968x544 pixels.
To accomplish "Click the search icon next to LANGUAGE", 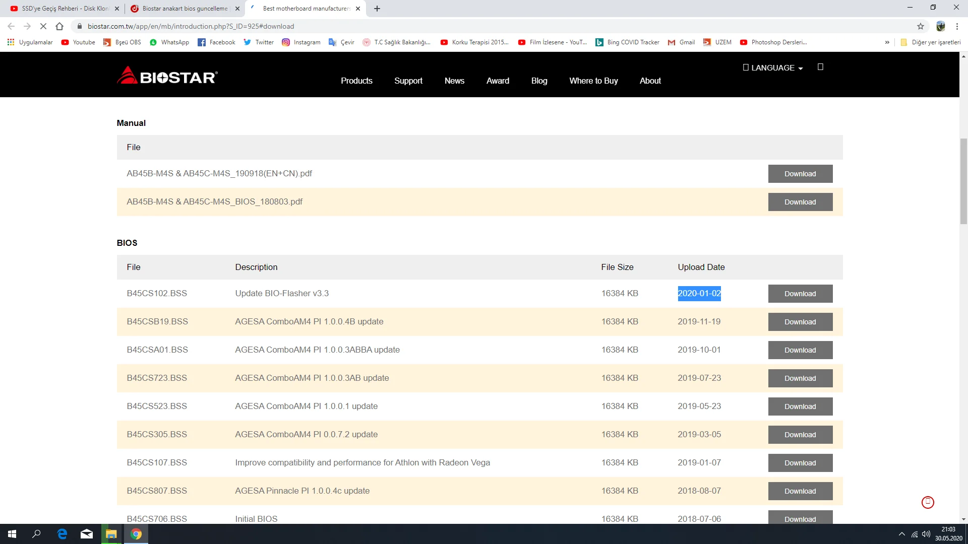I will coord(820,67).
